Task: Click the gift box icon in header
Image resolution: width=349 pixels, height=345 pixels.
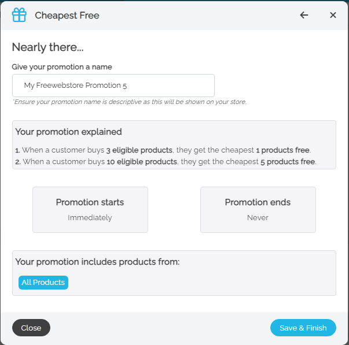Action: [x=20, y=15]
